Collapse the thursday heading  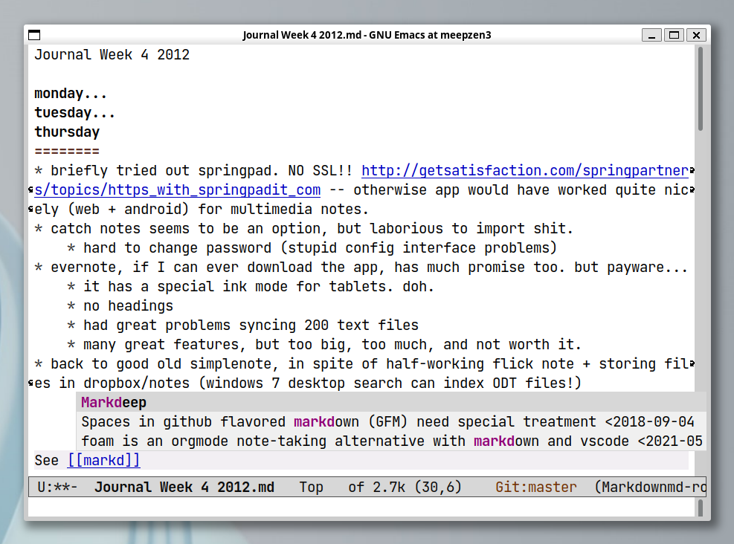67,132
